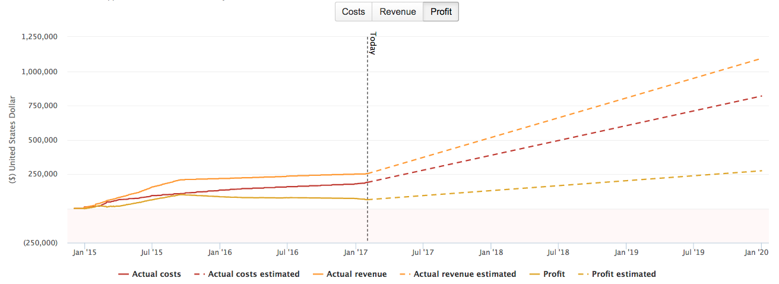779x284 pixels.
Task: Click the United States Dollar axis title
Action: click(x=12, y=139)
